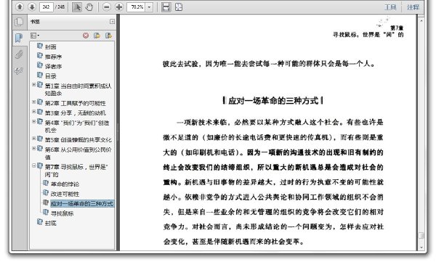
Task: Open the 寻找鼠标 sub-bookmark
Action: [x=62, y=213]
